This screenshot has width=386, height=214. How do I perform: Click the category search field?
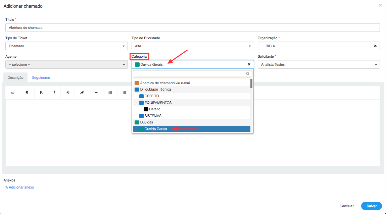point(190,74)
